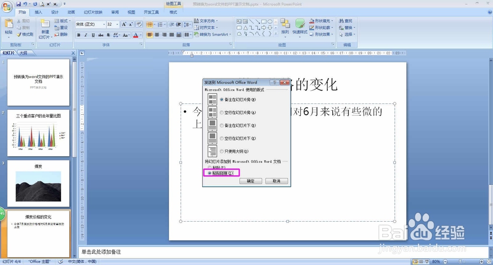The height and width of the screenshot is (265, 493).
Task: Click the 重设 reset slide button
Action: tap(61, 28)
